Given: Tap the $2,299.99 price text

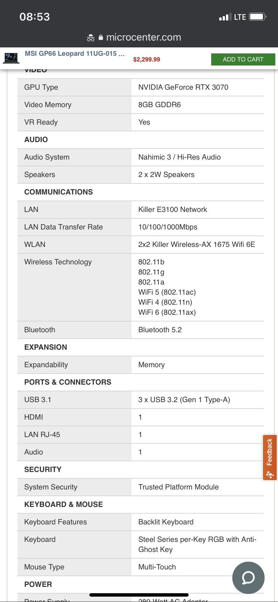Looking at the screenshot, I should click(x=147, y=59).
